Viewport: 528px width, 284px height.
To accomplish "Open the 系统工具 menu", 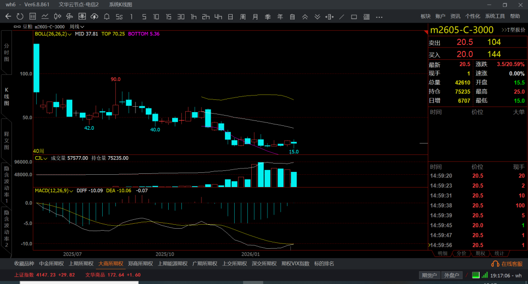I will click(495, 16).
